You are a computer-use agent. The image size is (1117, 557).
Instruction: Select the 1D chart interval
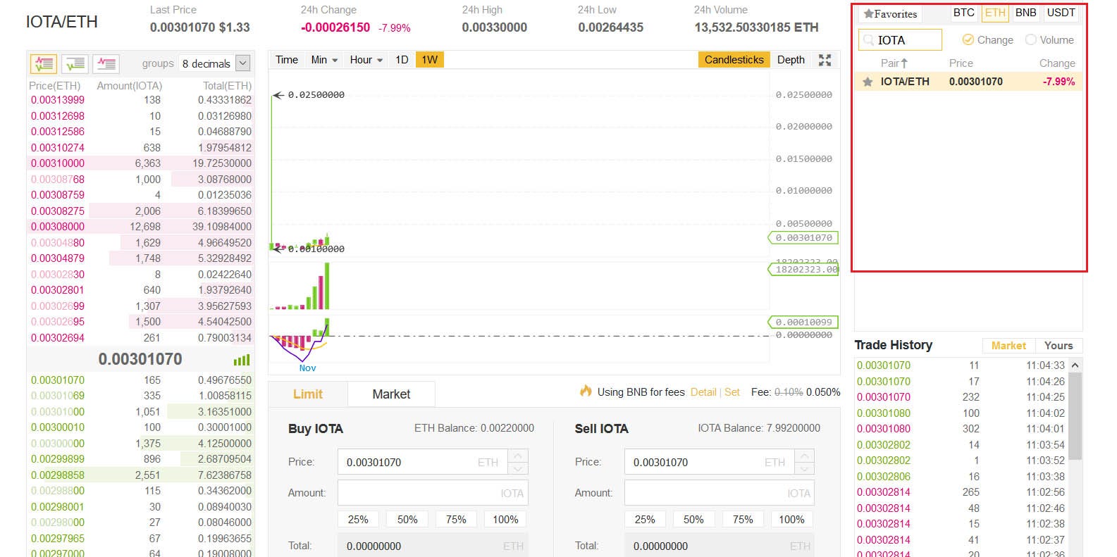pyautogui.click(x=402, y=60)
